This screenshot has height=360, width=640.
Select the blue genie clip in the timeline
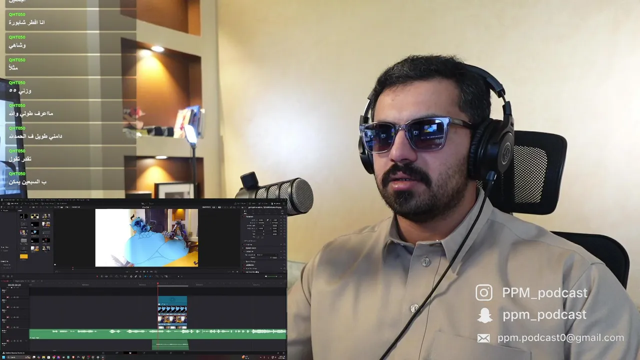[172, 310]
